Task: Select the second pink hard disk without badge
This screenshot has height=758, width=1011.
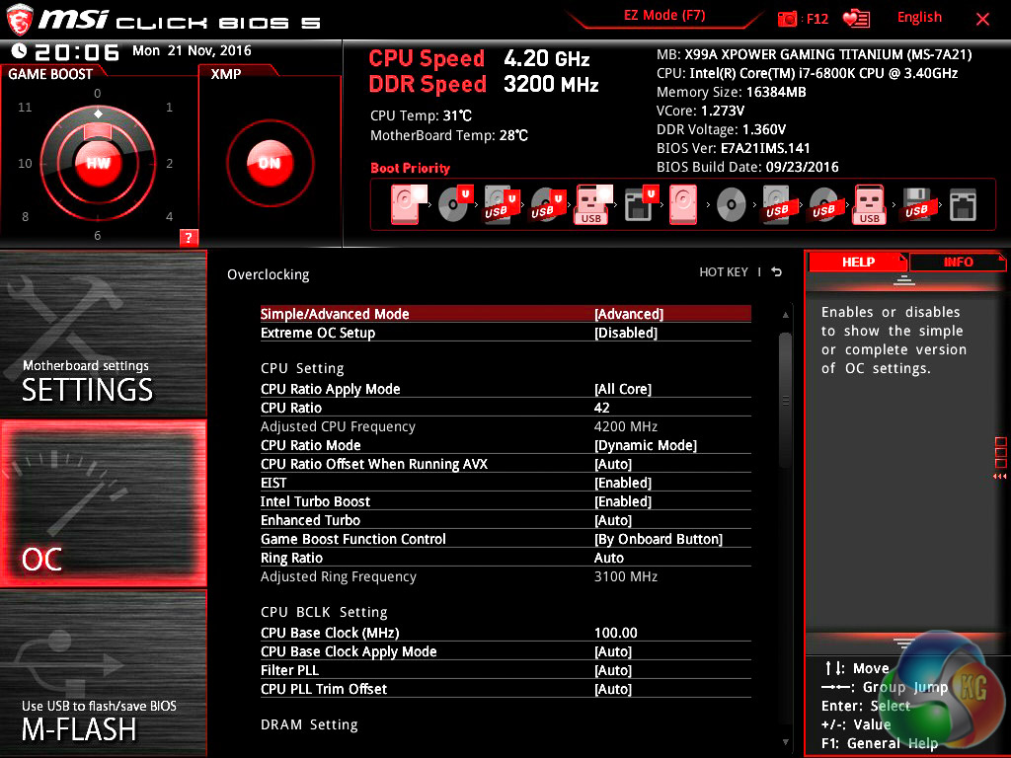Action: pyautogui.click(x=683, y=204)
